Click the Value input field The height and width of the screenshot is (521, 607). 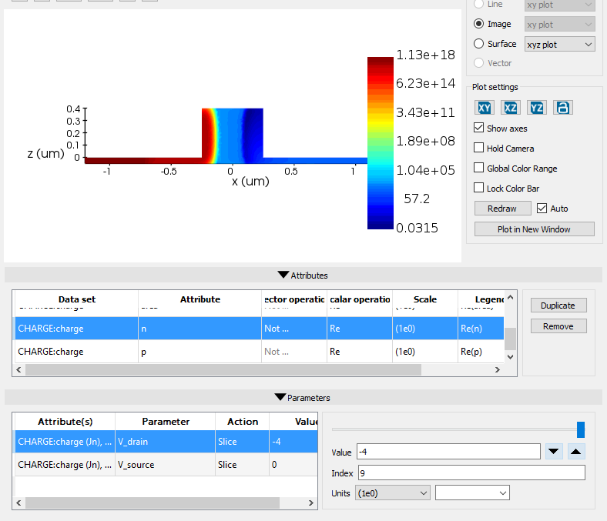(448, 452)
